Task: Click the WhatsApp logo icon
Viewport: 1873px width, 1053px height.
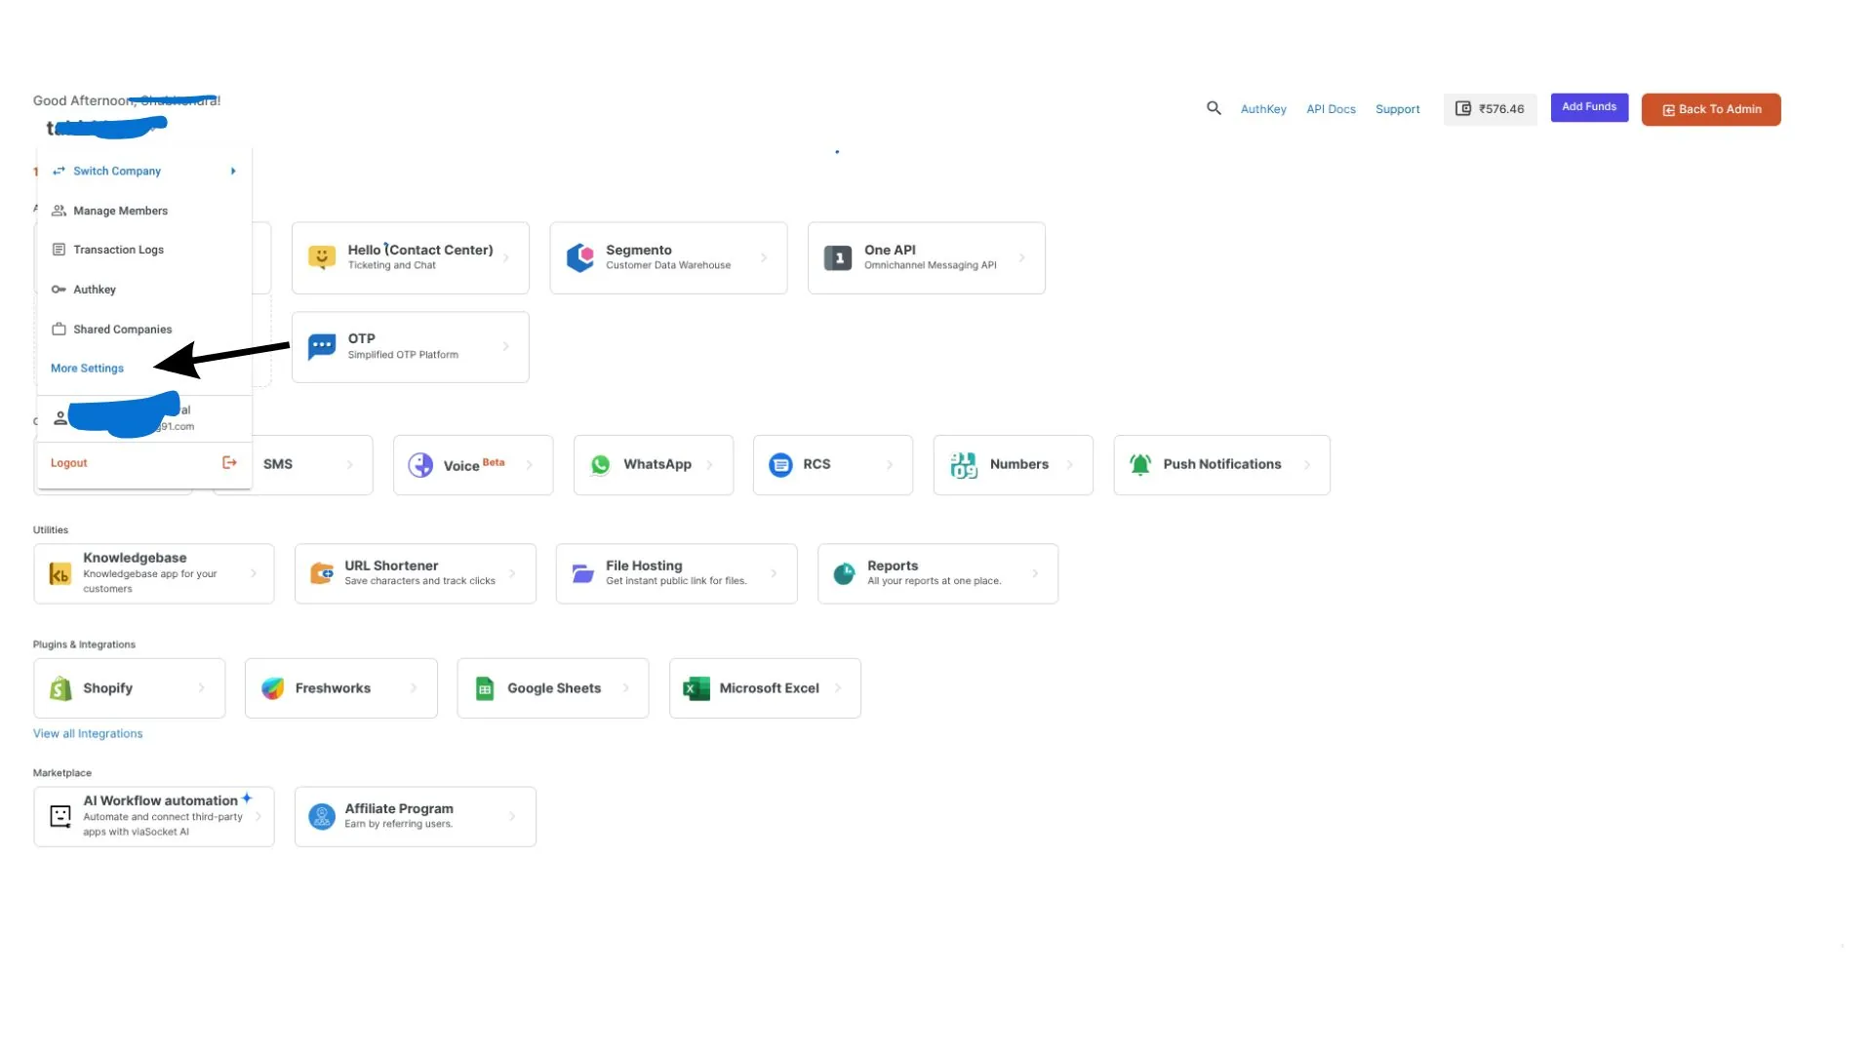Action: pyautogui.click(x=601, y=465)
